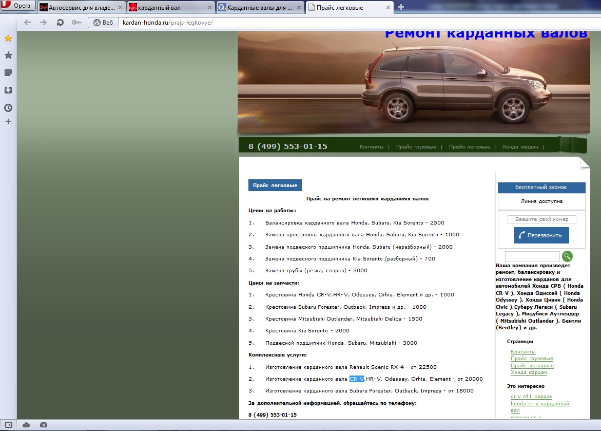Click the Прайс на ремонт легковых карданных валов title
Screen dimensions: 601x431
[367, 199]
